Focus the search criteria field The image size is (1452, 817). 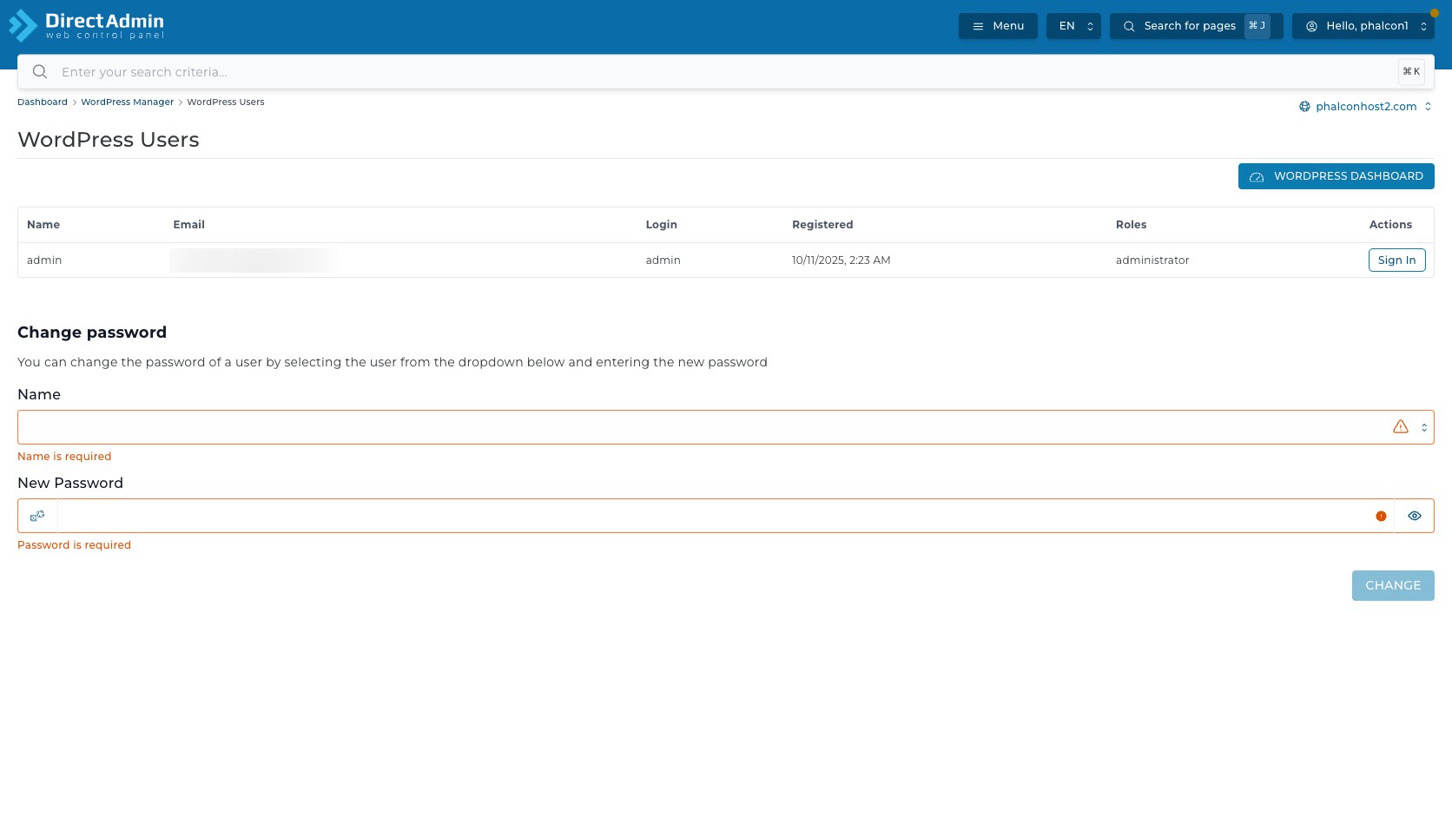(725, 72)
